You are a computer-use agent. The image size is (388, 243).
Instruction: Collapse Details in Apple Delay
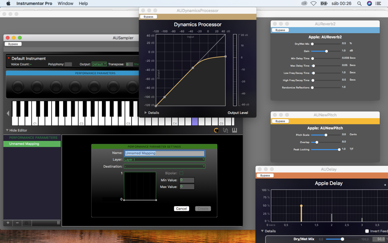coord(262,231)
